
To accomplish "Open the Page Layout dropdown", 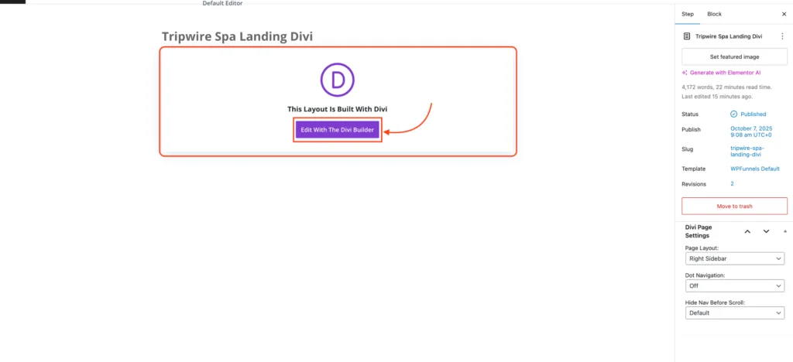I will point(735,258).
